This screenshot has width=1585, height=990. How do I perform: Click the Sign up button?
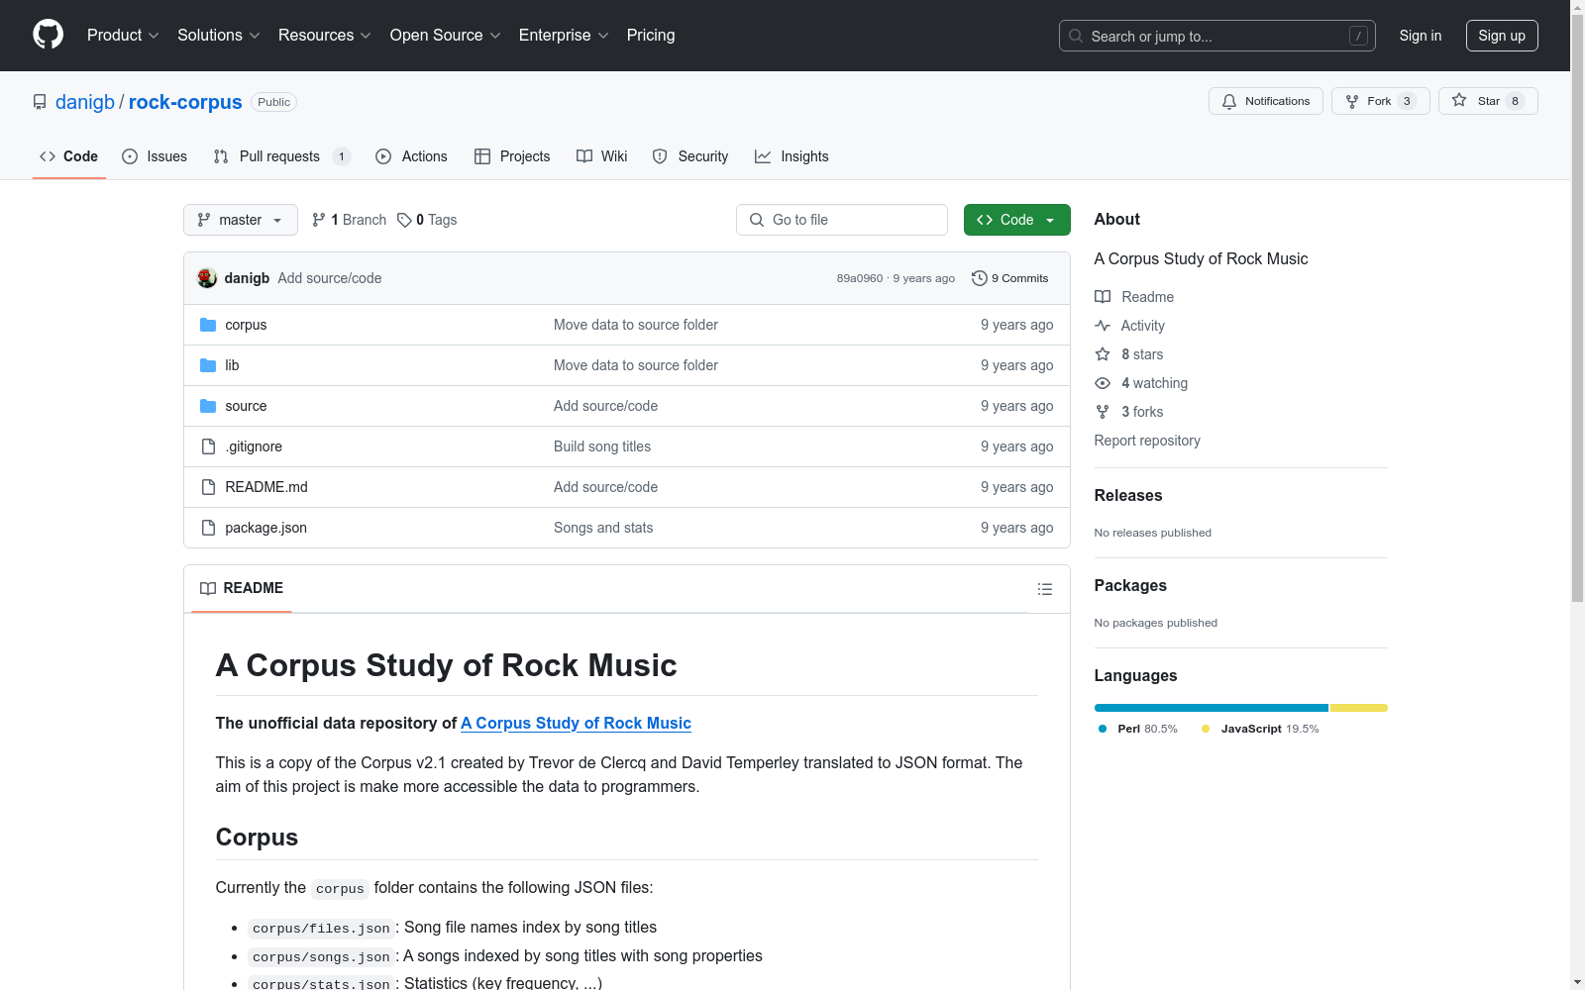1502,36
